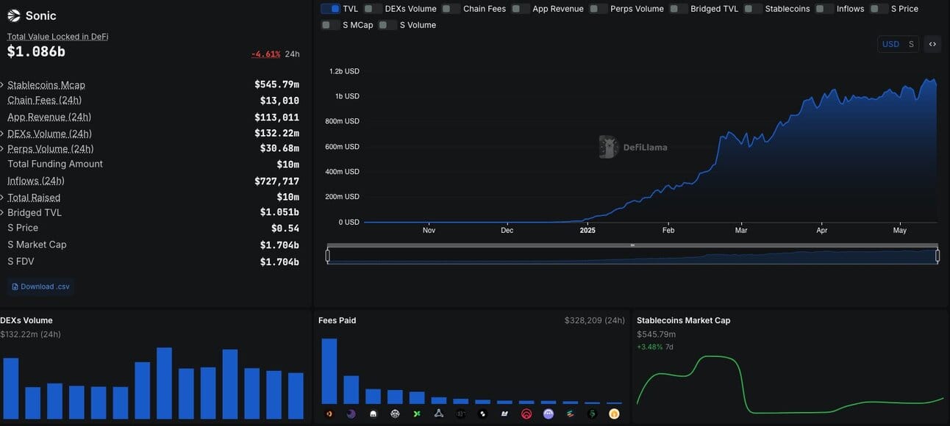
Task: Click the S FDV label
Action: [x=21, y=261]
